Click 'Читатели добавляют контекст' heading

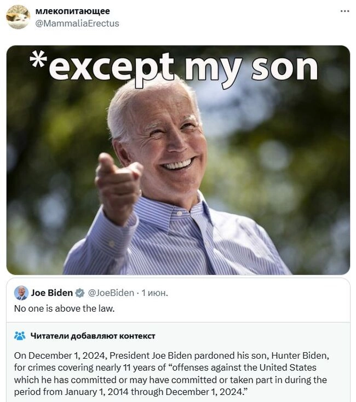[93, 336]
